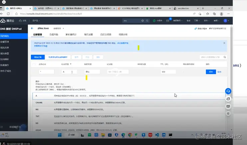The height and width of the screenshot is (145, 247).
Task: Close the blue DNSPod notice banner
Action: (224, 43)
